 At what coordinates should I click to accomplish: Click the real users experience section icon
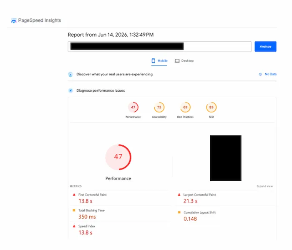click(x=70, y=75)
